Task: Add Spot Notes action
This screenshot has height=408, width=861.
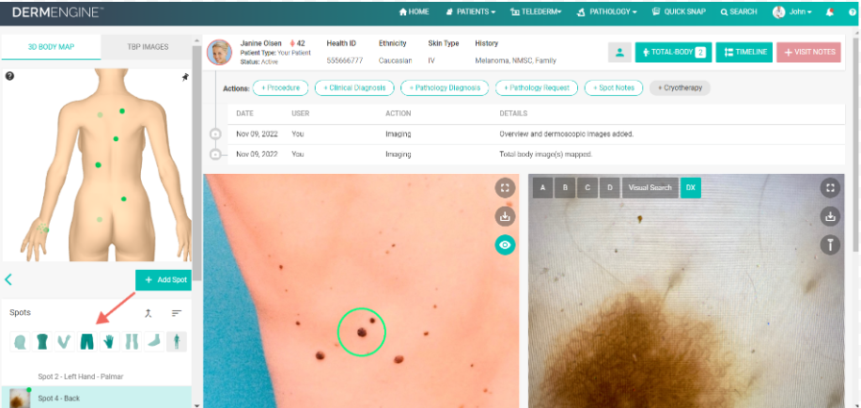Action: [x=614, y=87]
